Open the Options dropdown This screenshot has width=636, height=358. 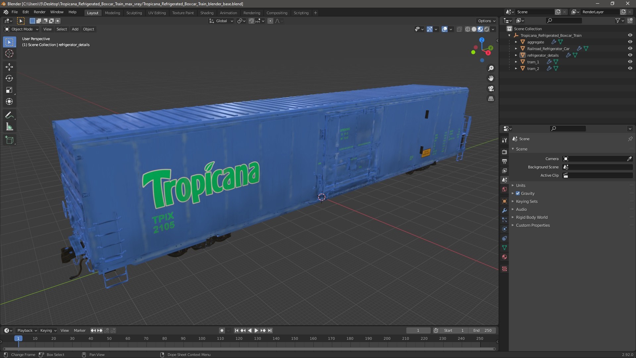(x=486, y=21)
